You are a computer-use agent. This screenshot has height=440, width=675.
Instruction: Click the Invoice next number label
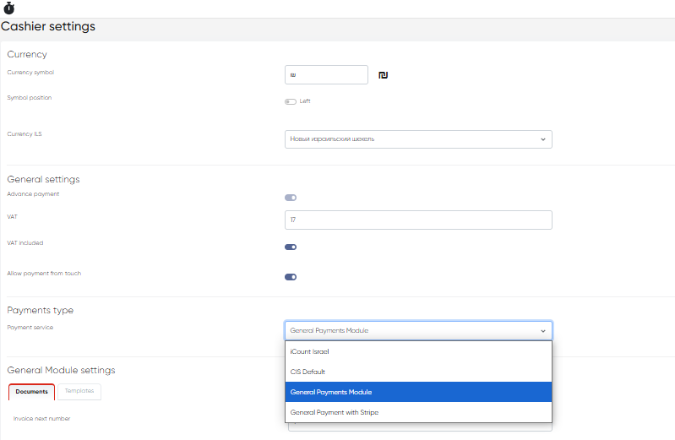(42, 418)
